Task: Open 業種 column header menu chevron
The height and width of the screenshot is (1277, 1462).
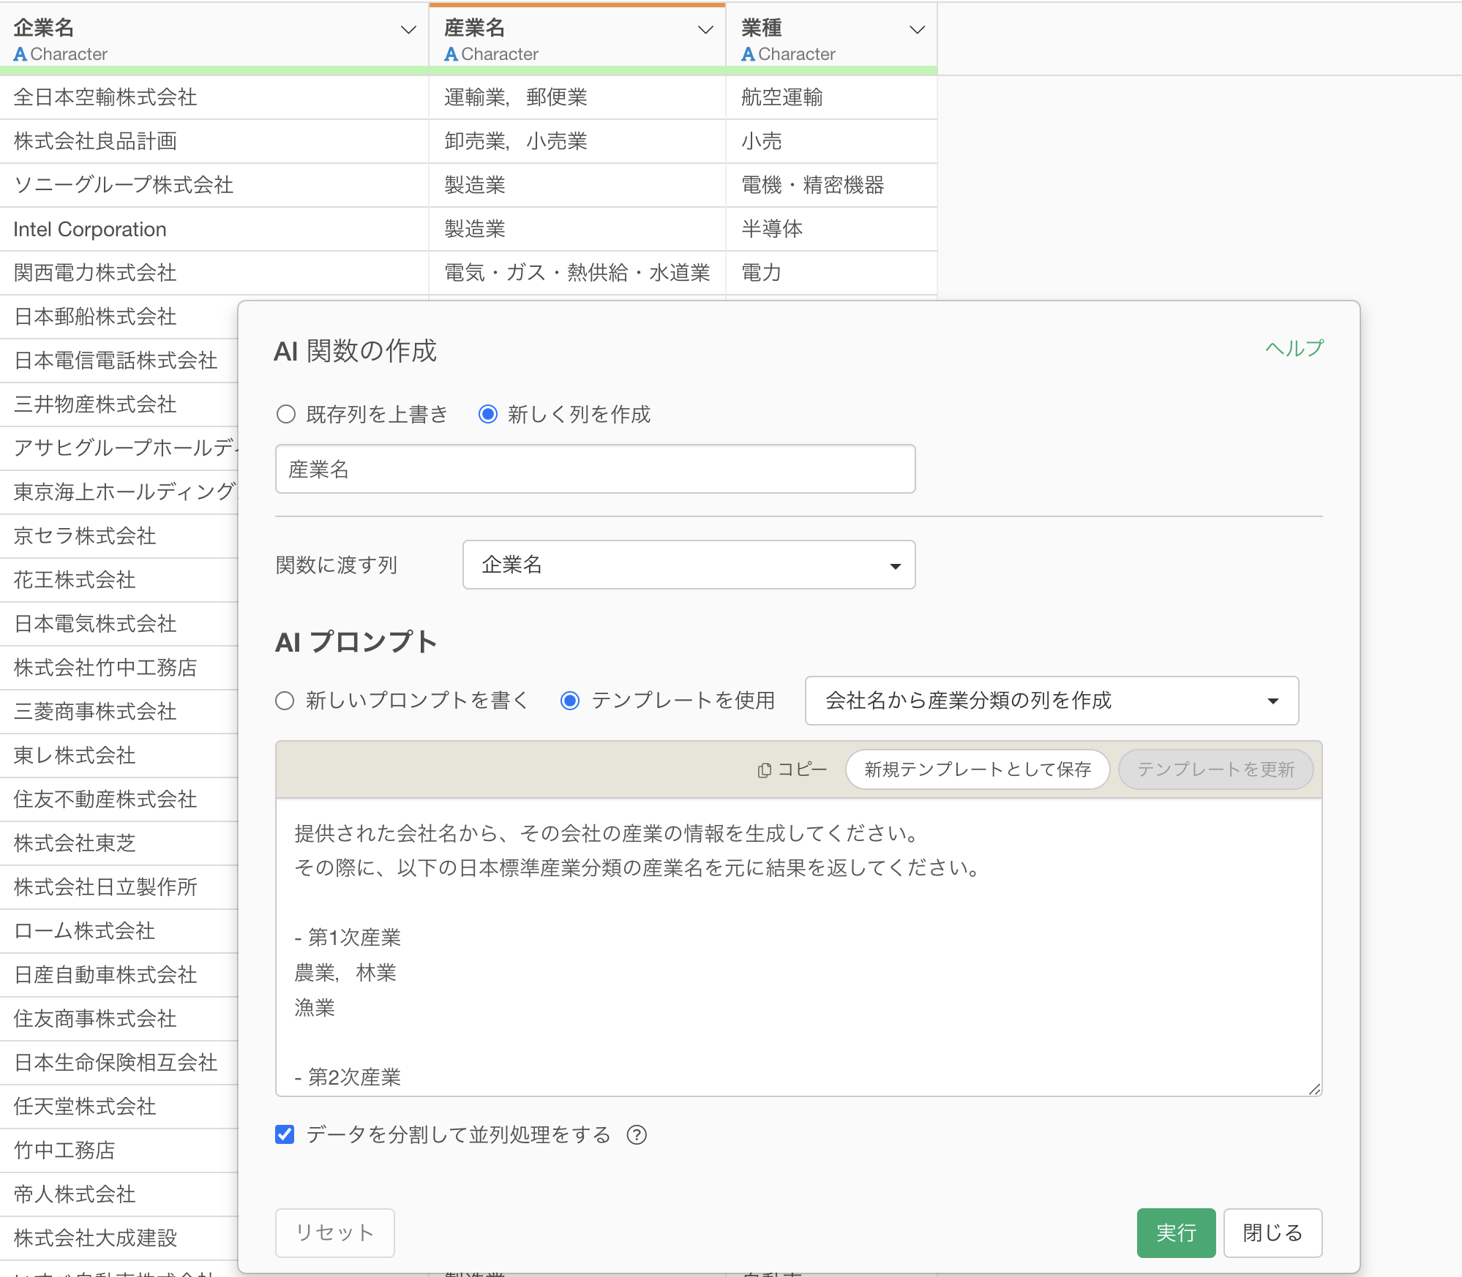Action: 917,30
